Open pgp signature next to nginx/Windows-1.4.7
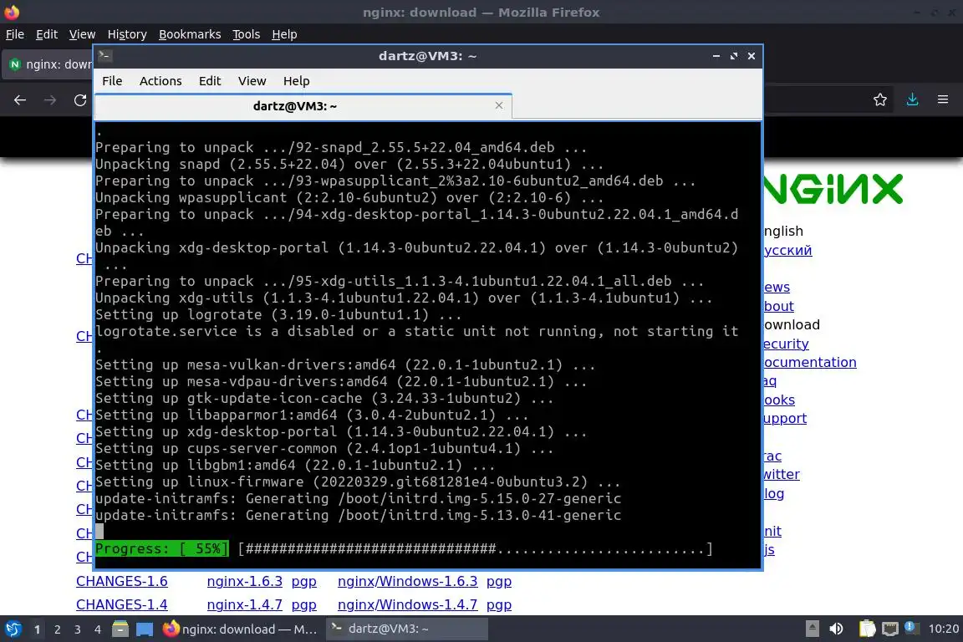This screenshot has height=642, width=963. 499,605
